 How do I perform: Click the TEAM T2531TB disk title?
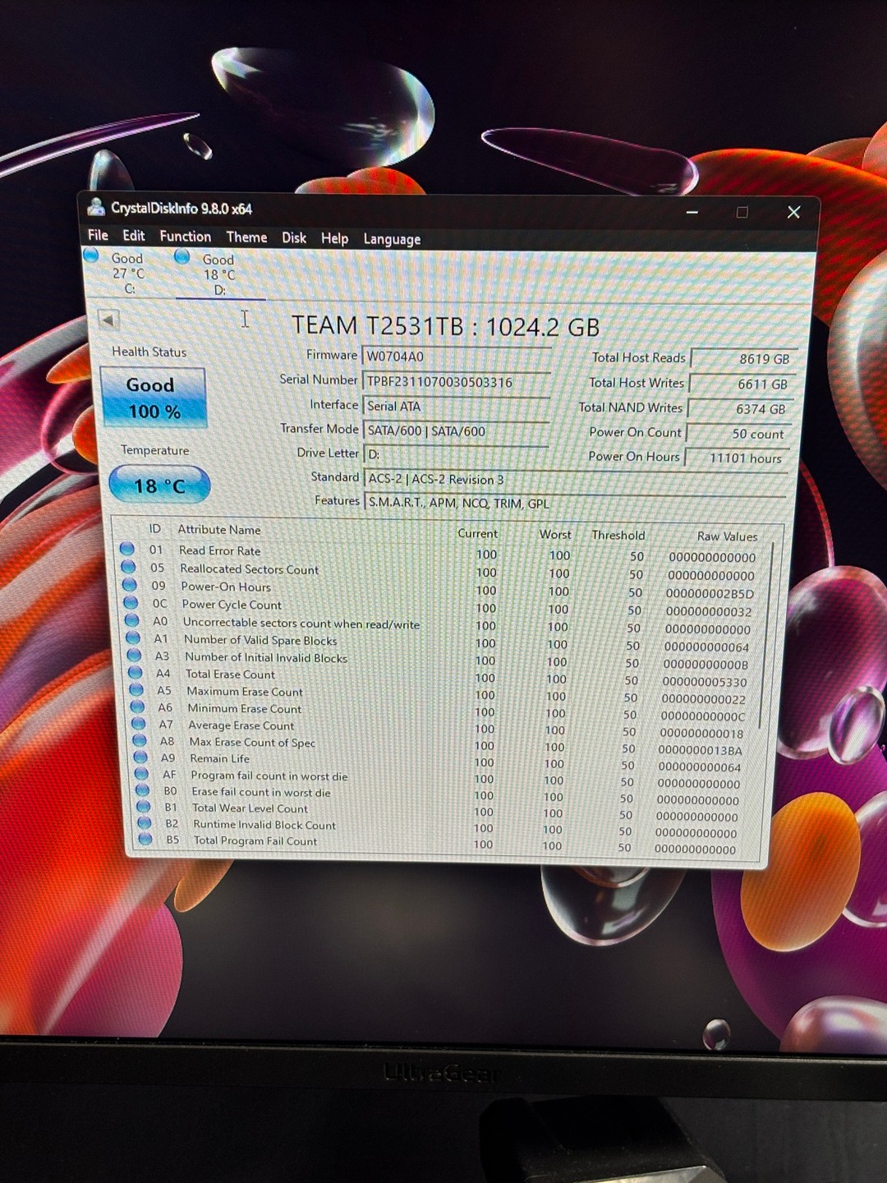445,326
